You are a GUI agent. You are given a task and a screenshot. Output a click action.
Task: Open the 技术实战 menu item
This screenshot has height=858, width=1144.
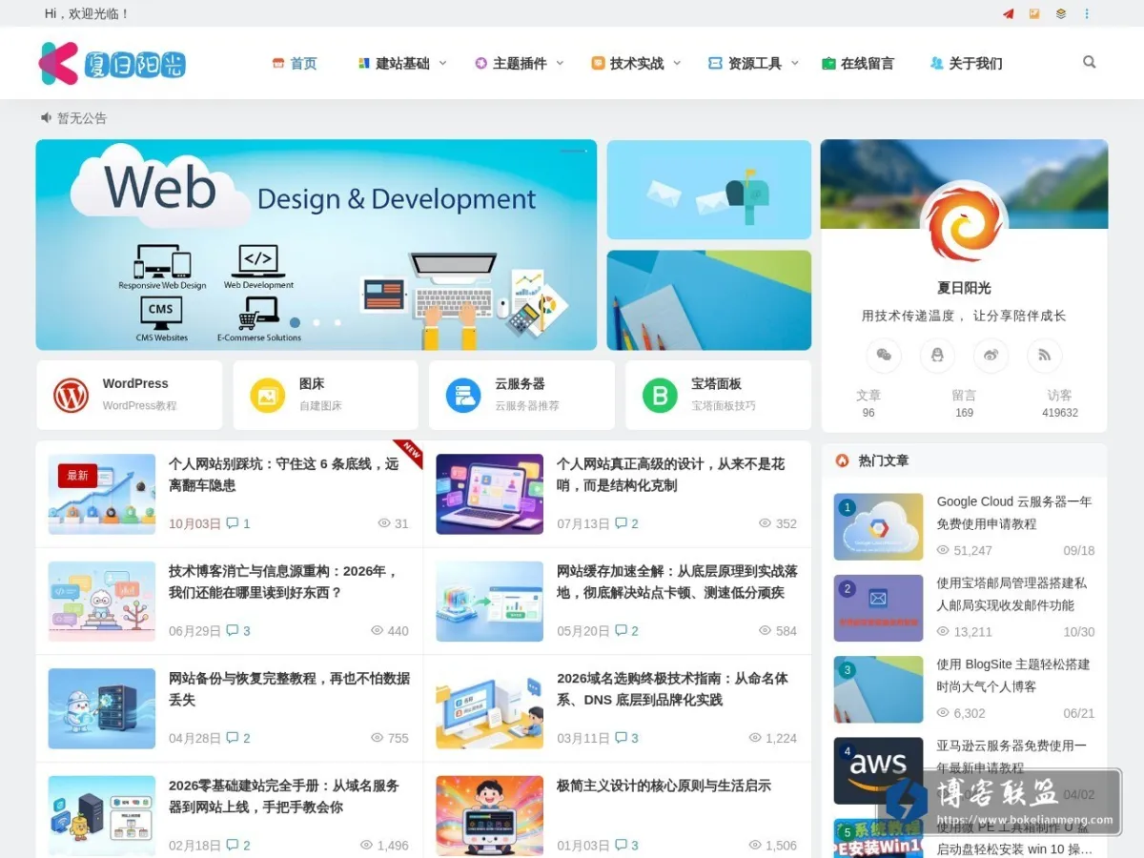point(628,63)
